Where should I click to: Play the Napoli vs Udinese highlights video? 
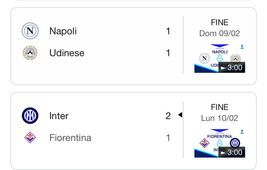click(220, 58)
